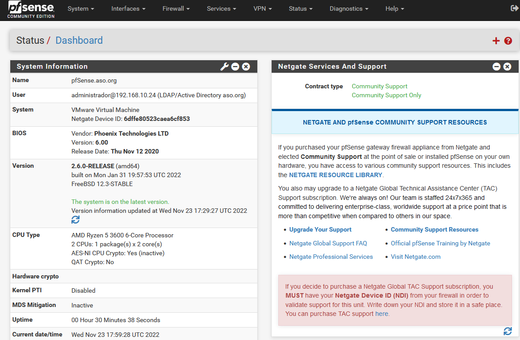Open Official pfSense Training by Netgate link
The height and width of the screenshot is (340, 520).
[440, 243]
